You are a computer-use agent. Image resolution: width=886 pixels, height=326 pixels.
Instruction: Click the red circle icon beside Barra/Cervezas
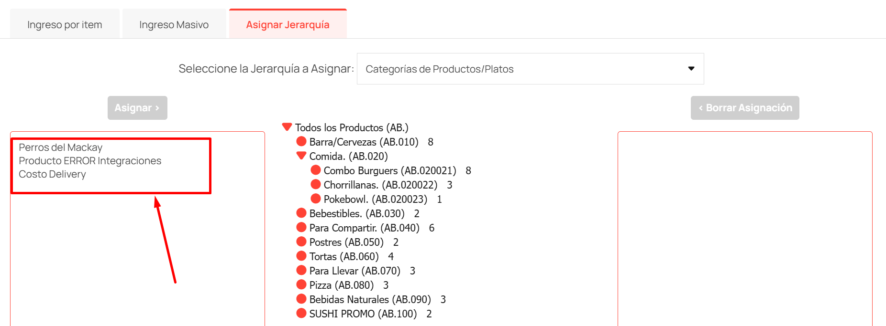(301, 141)
